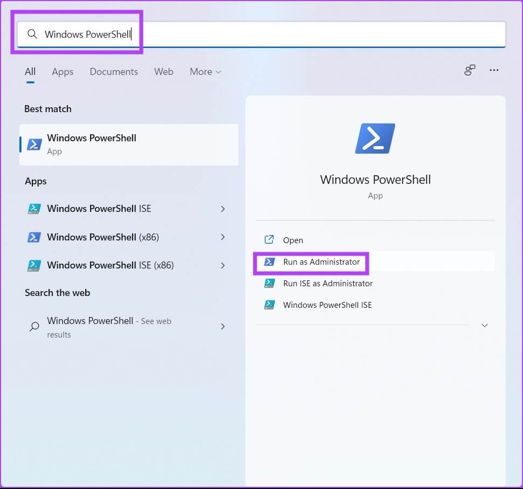This screenshot has height=489, width=523.
Task: Choose Run ISE as Administrator
Action: click(375, 284)
